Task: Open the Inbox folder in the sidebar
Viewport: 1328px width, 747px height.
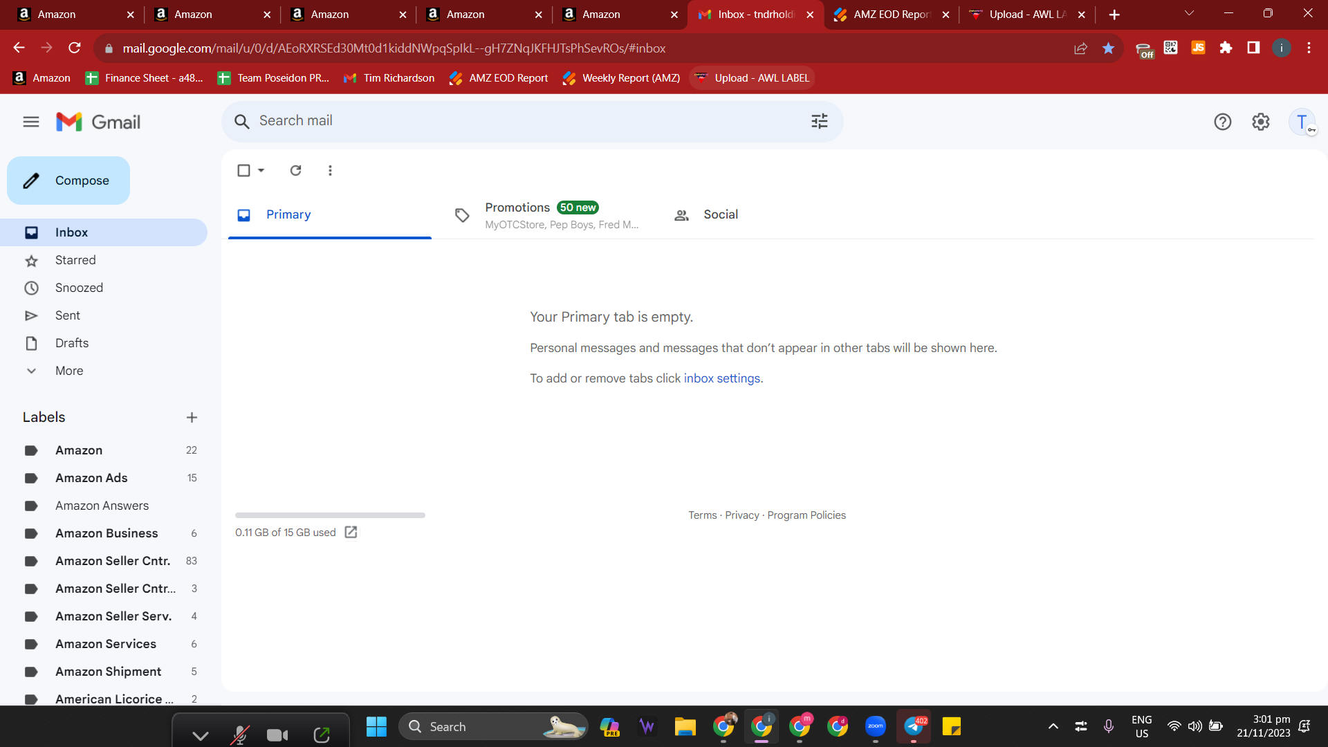Action: coord(104,232)
